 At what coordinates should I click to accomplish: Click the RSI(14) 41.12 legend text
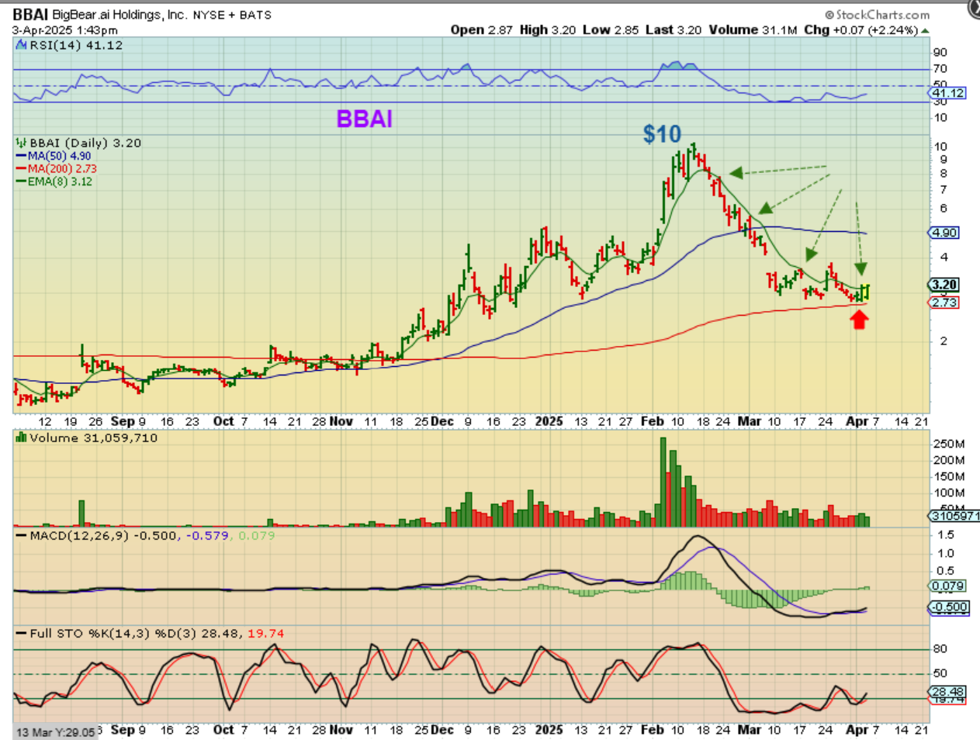76,45
